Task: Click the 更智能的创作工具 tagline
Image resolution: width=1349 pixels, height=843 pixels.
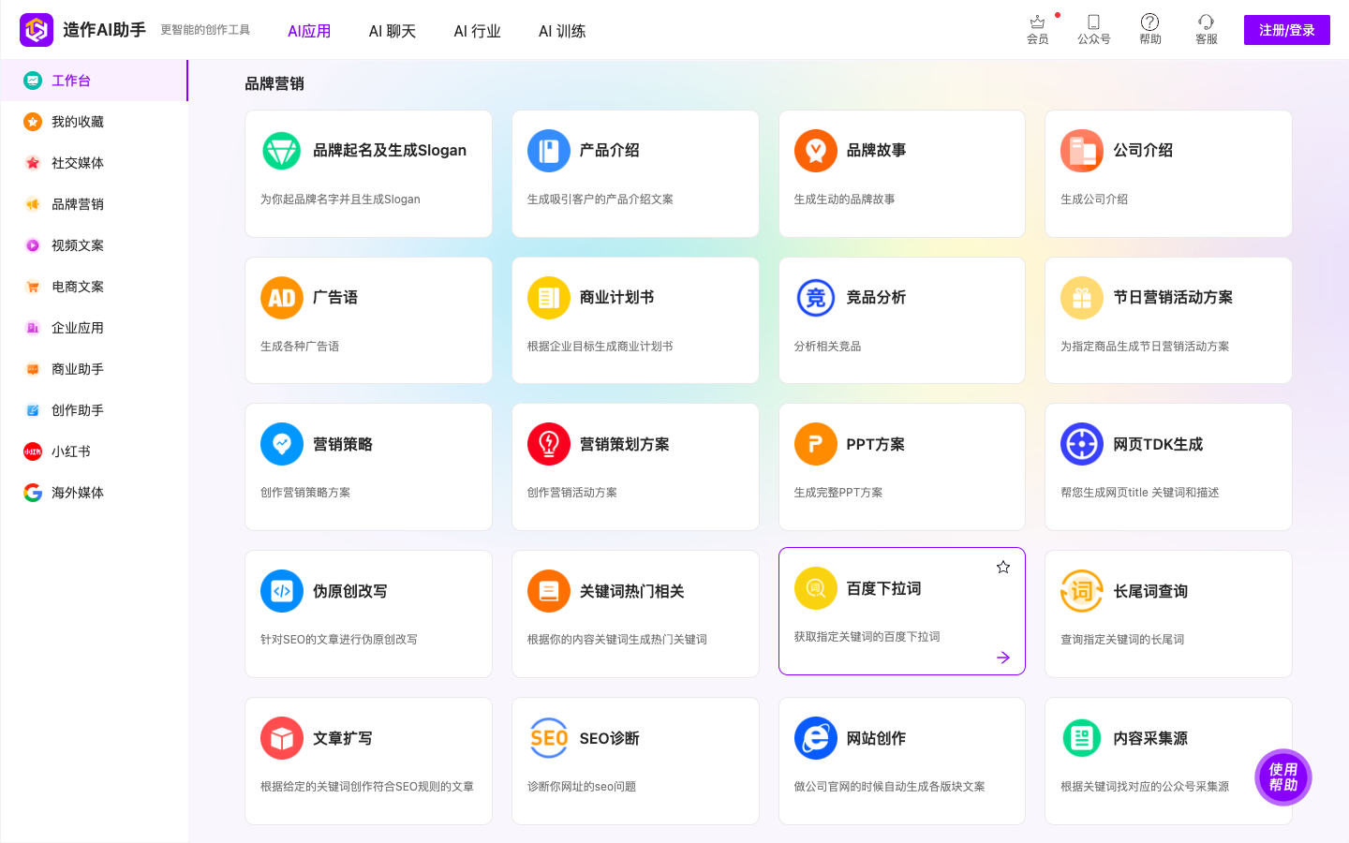Action: (x=205, y=30)
